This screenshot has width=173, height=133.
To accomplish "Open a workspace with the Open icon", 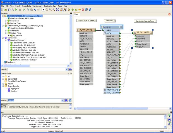I will 6,10.
